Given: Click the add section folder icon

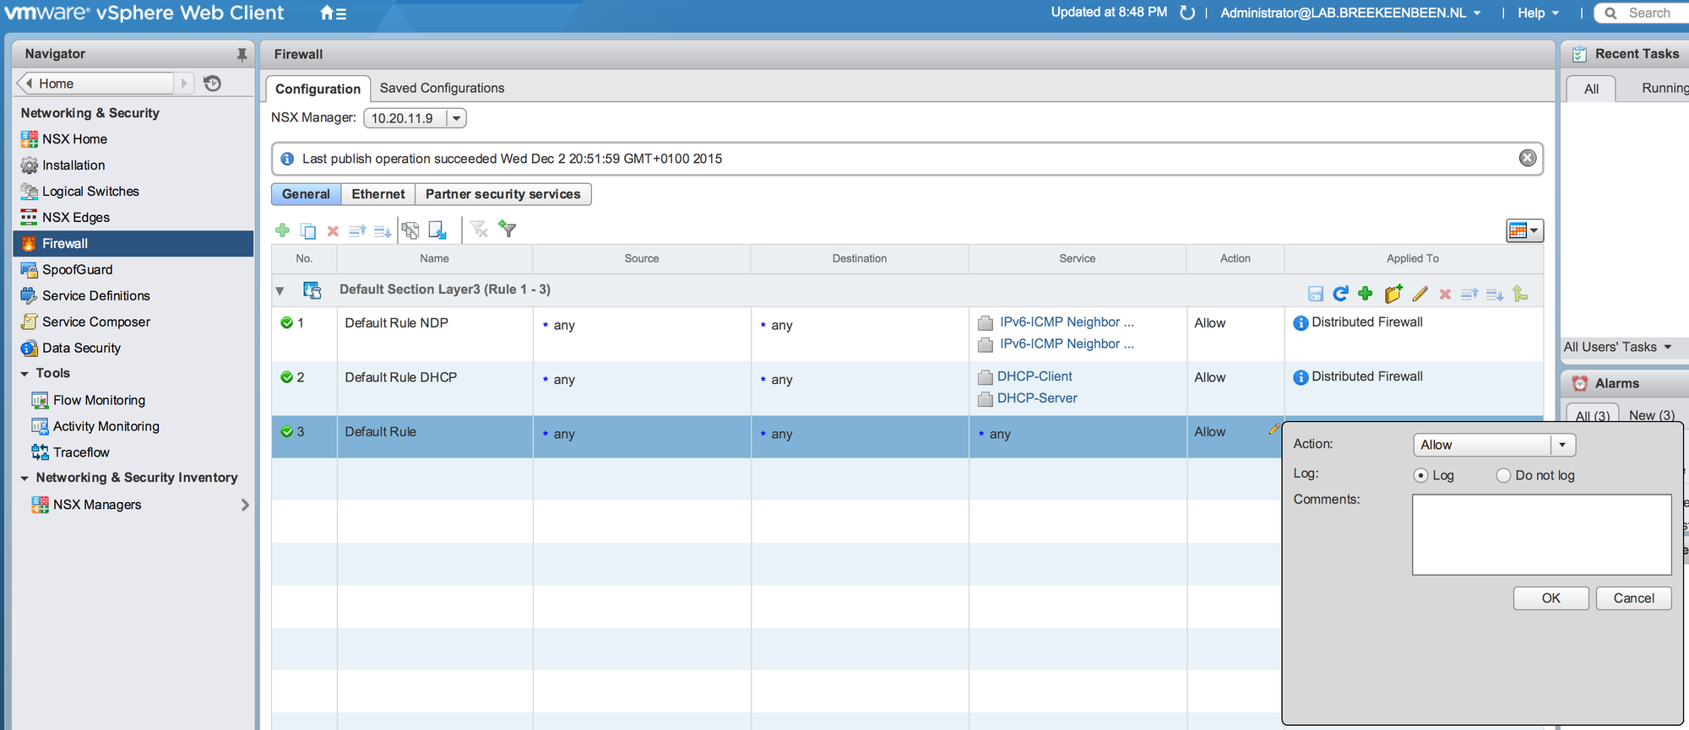Looking at the screenshot, I should click(1393, 294).
